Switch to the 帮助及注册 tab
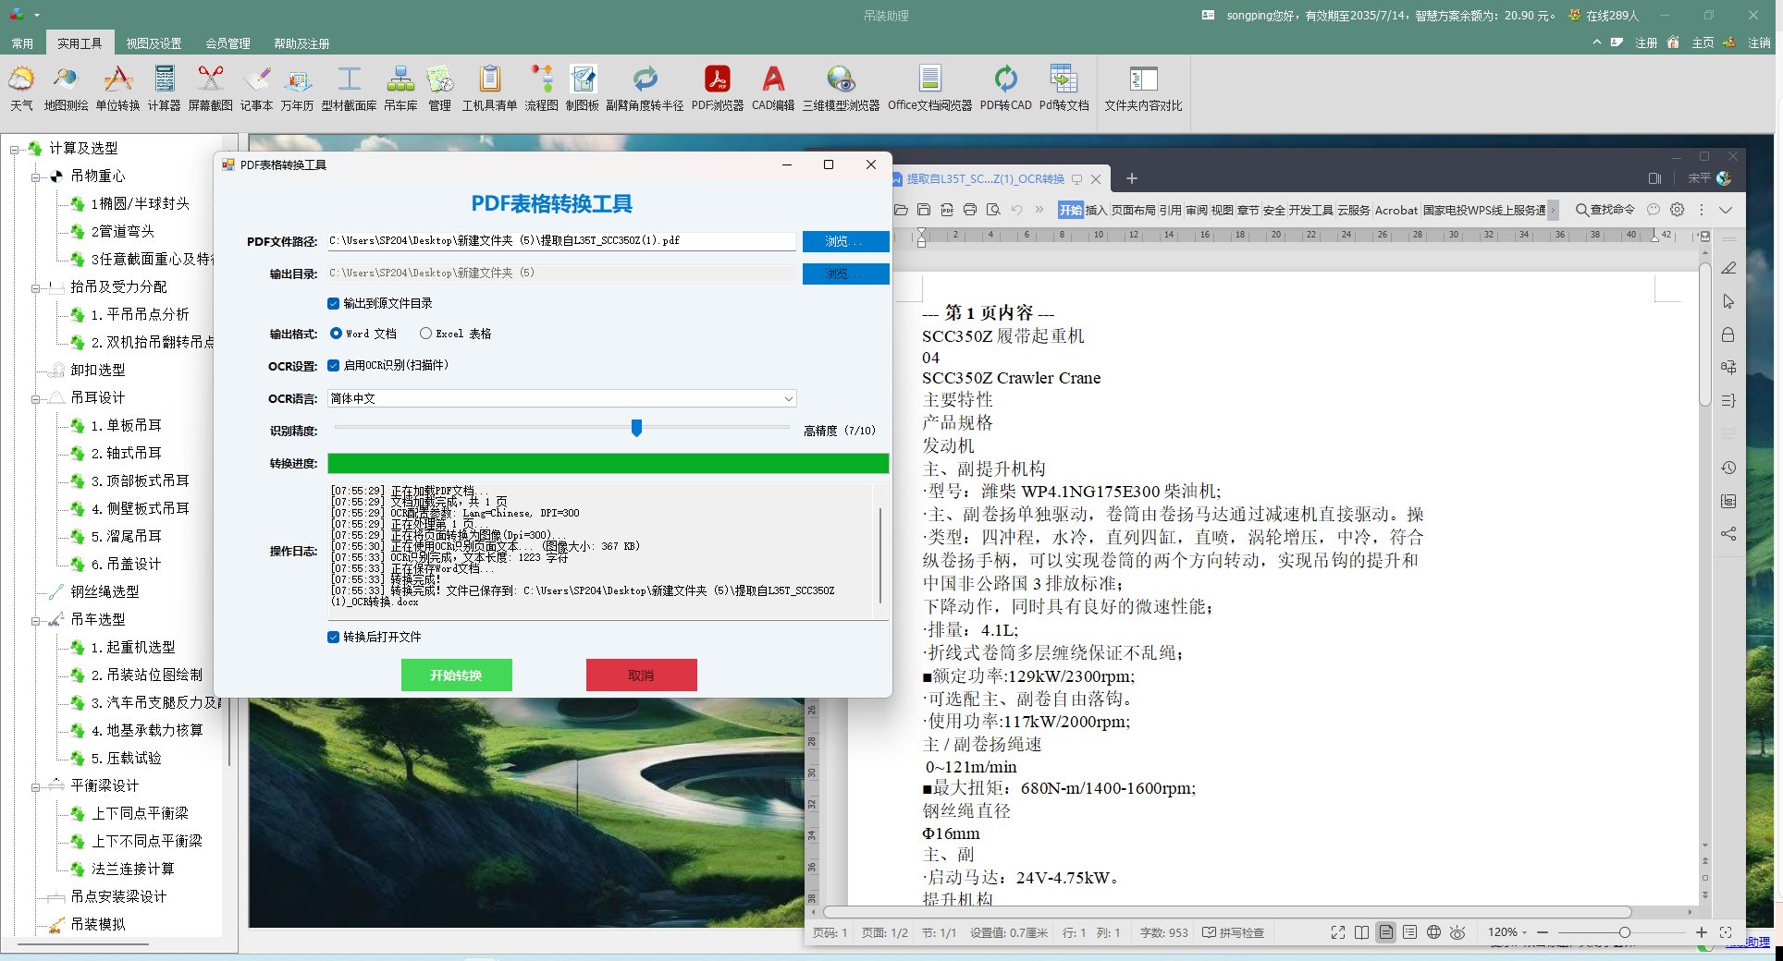The width and height of the screenshot is (1783, 961). pos(301,43)
